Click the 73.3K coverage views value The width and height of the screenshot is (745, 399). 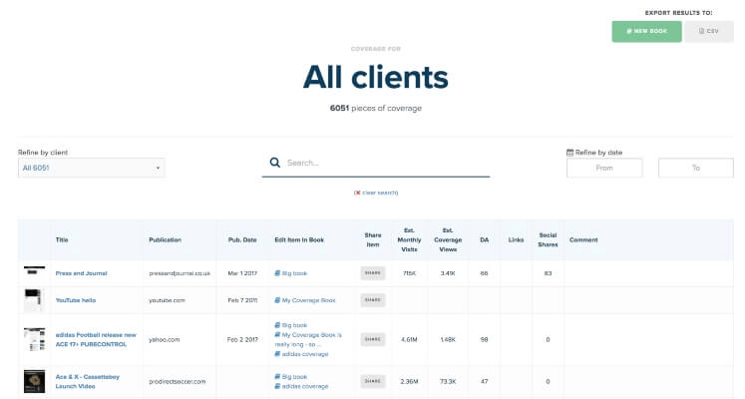448,381
